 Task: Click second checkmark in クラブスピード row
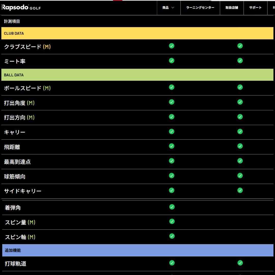(x=240, y=46)
